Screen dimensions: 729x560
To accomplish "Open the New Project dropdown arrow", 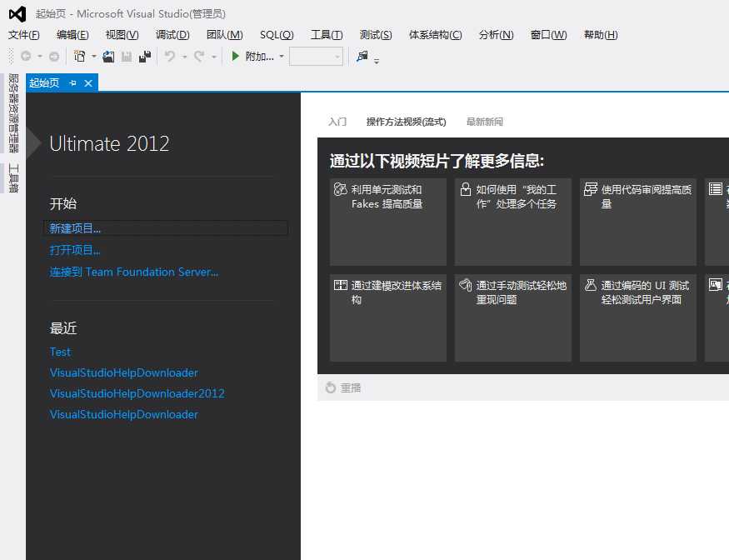I will (94, 57).
